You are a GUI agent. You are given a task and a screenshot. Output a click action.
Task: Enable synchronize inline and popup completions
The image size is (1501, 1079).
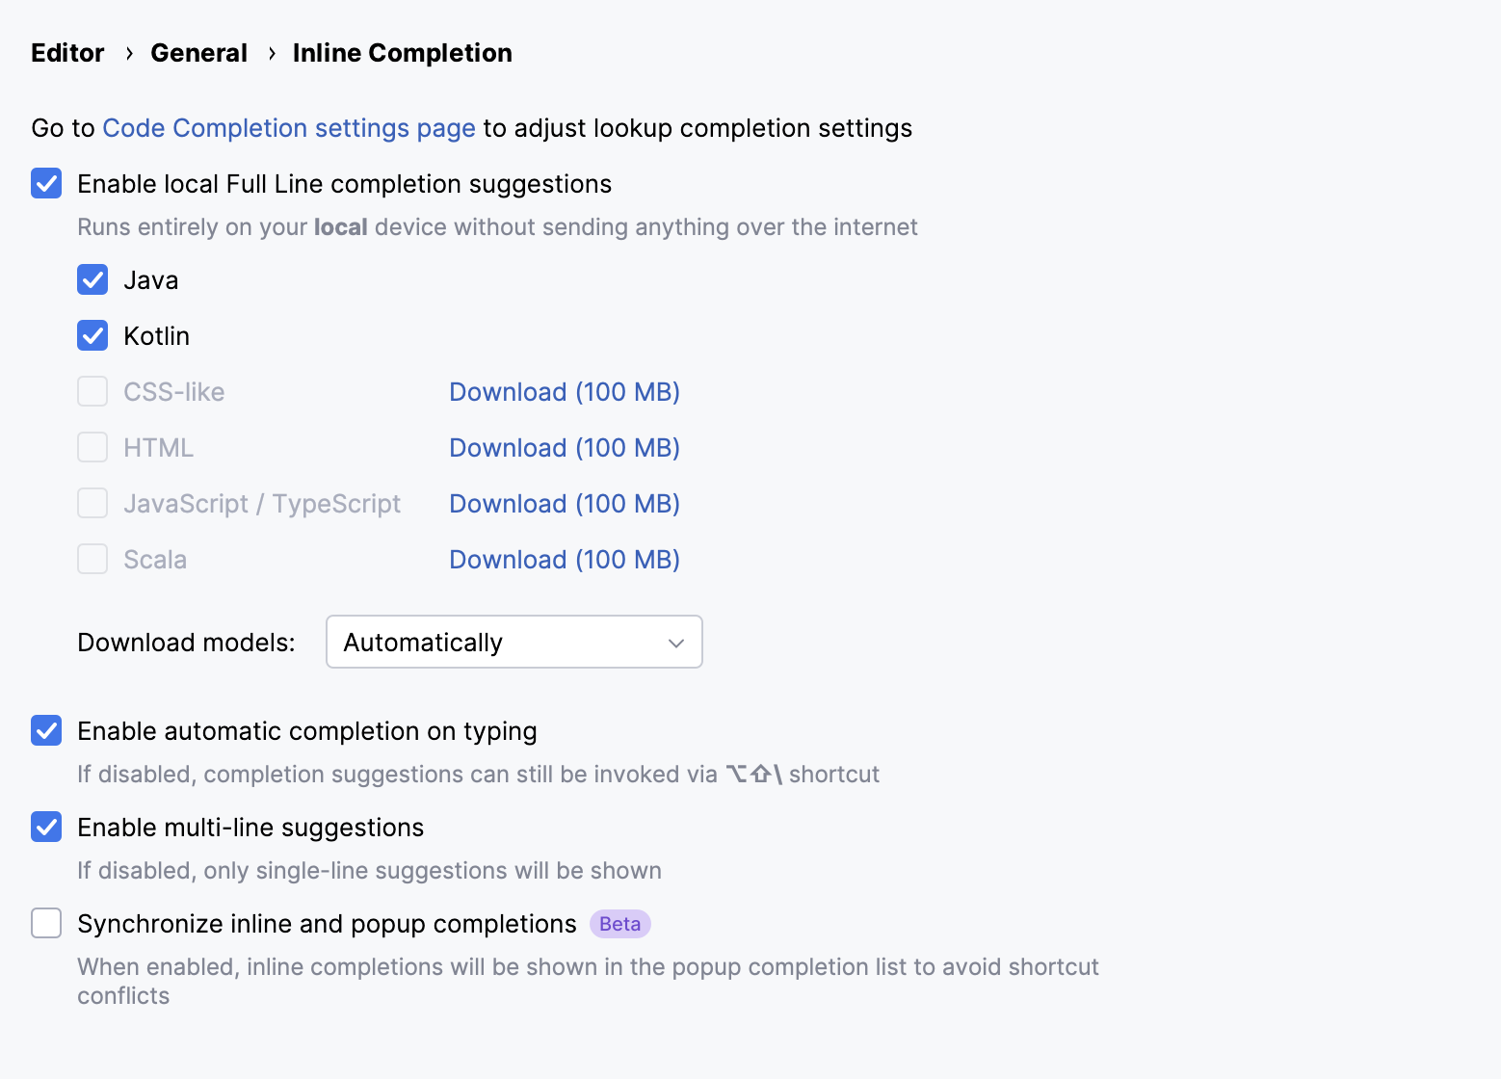pos(45,923)
